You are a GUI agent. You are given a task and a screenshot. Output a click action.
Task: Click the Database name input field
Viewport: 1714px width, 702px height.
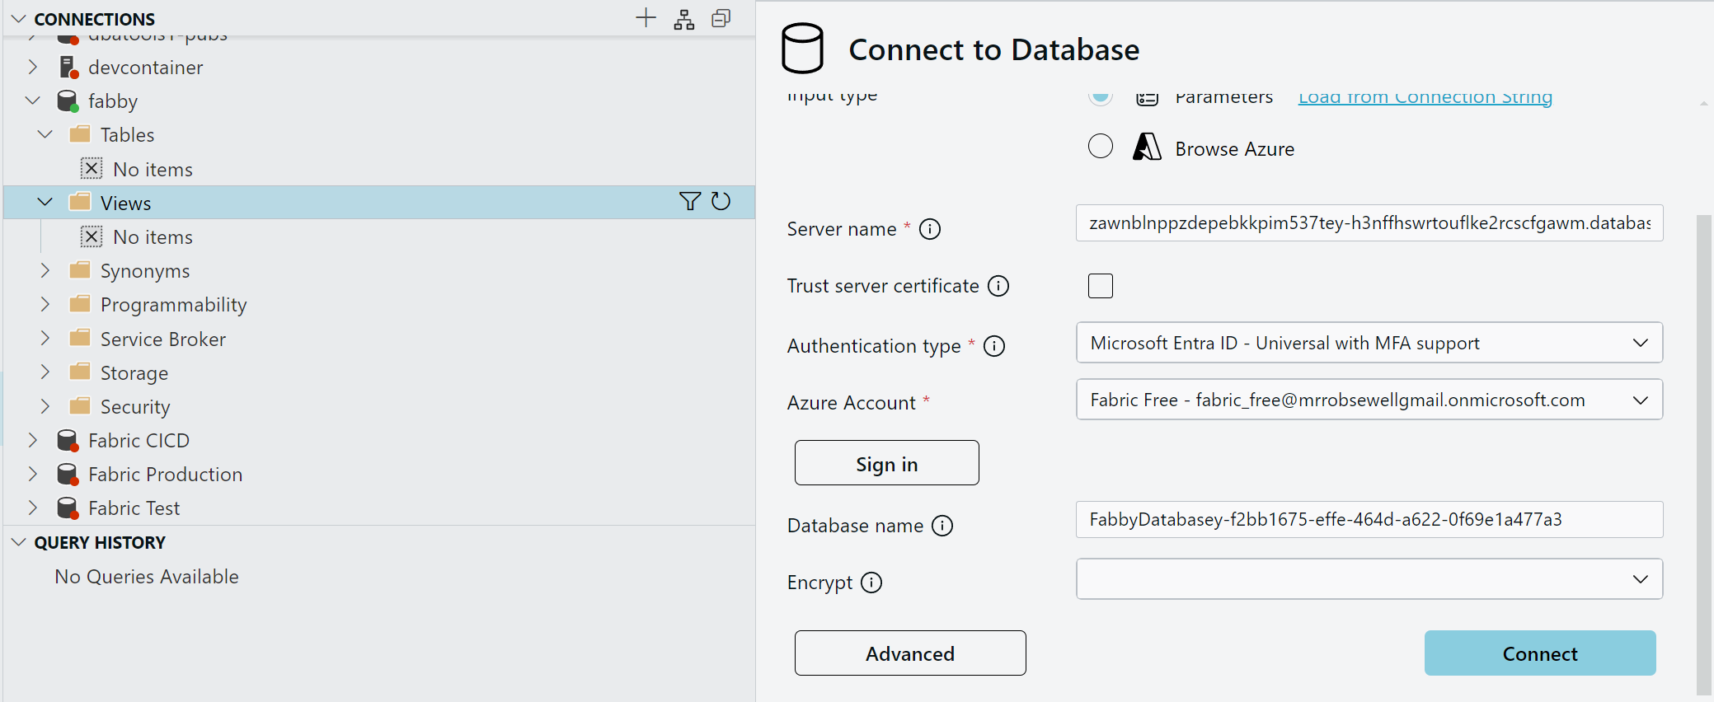click(x=1369, y=520)
